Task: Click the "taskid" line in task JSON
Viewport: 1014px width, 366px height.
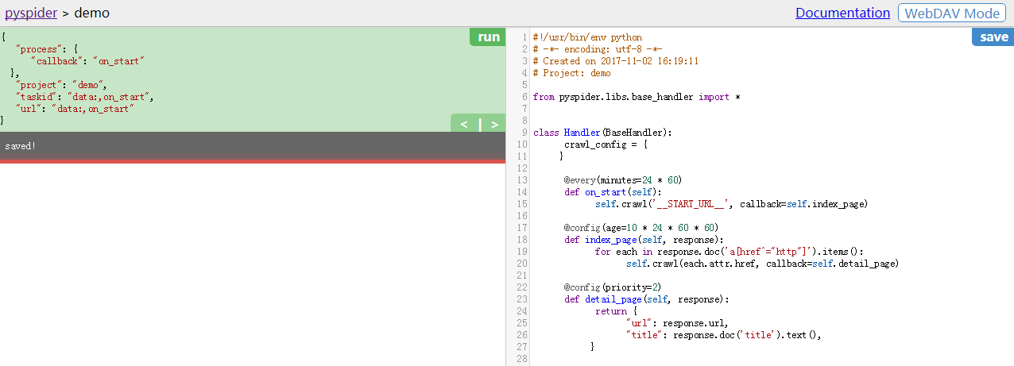Action: click(x=84, y=97)
